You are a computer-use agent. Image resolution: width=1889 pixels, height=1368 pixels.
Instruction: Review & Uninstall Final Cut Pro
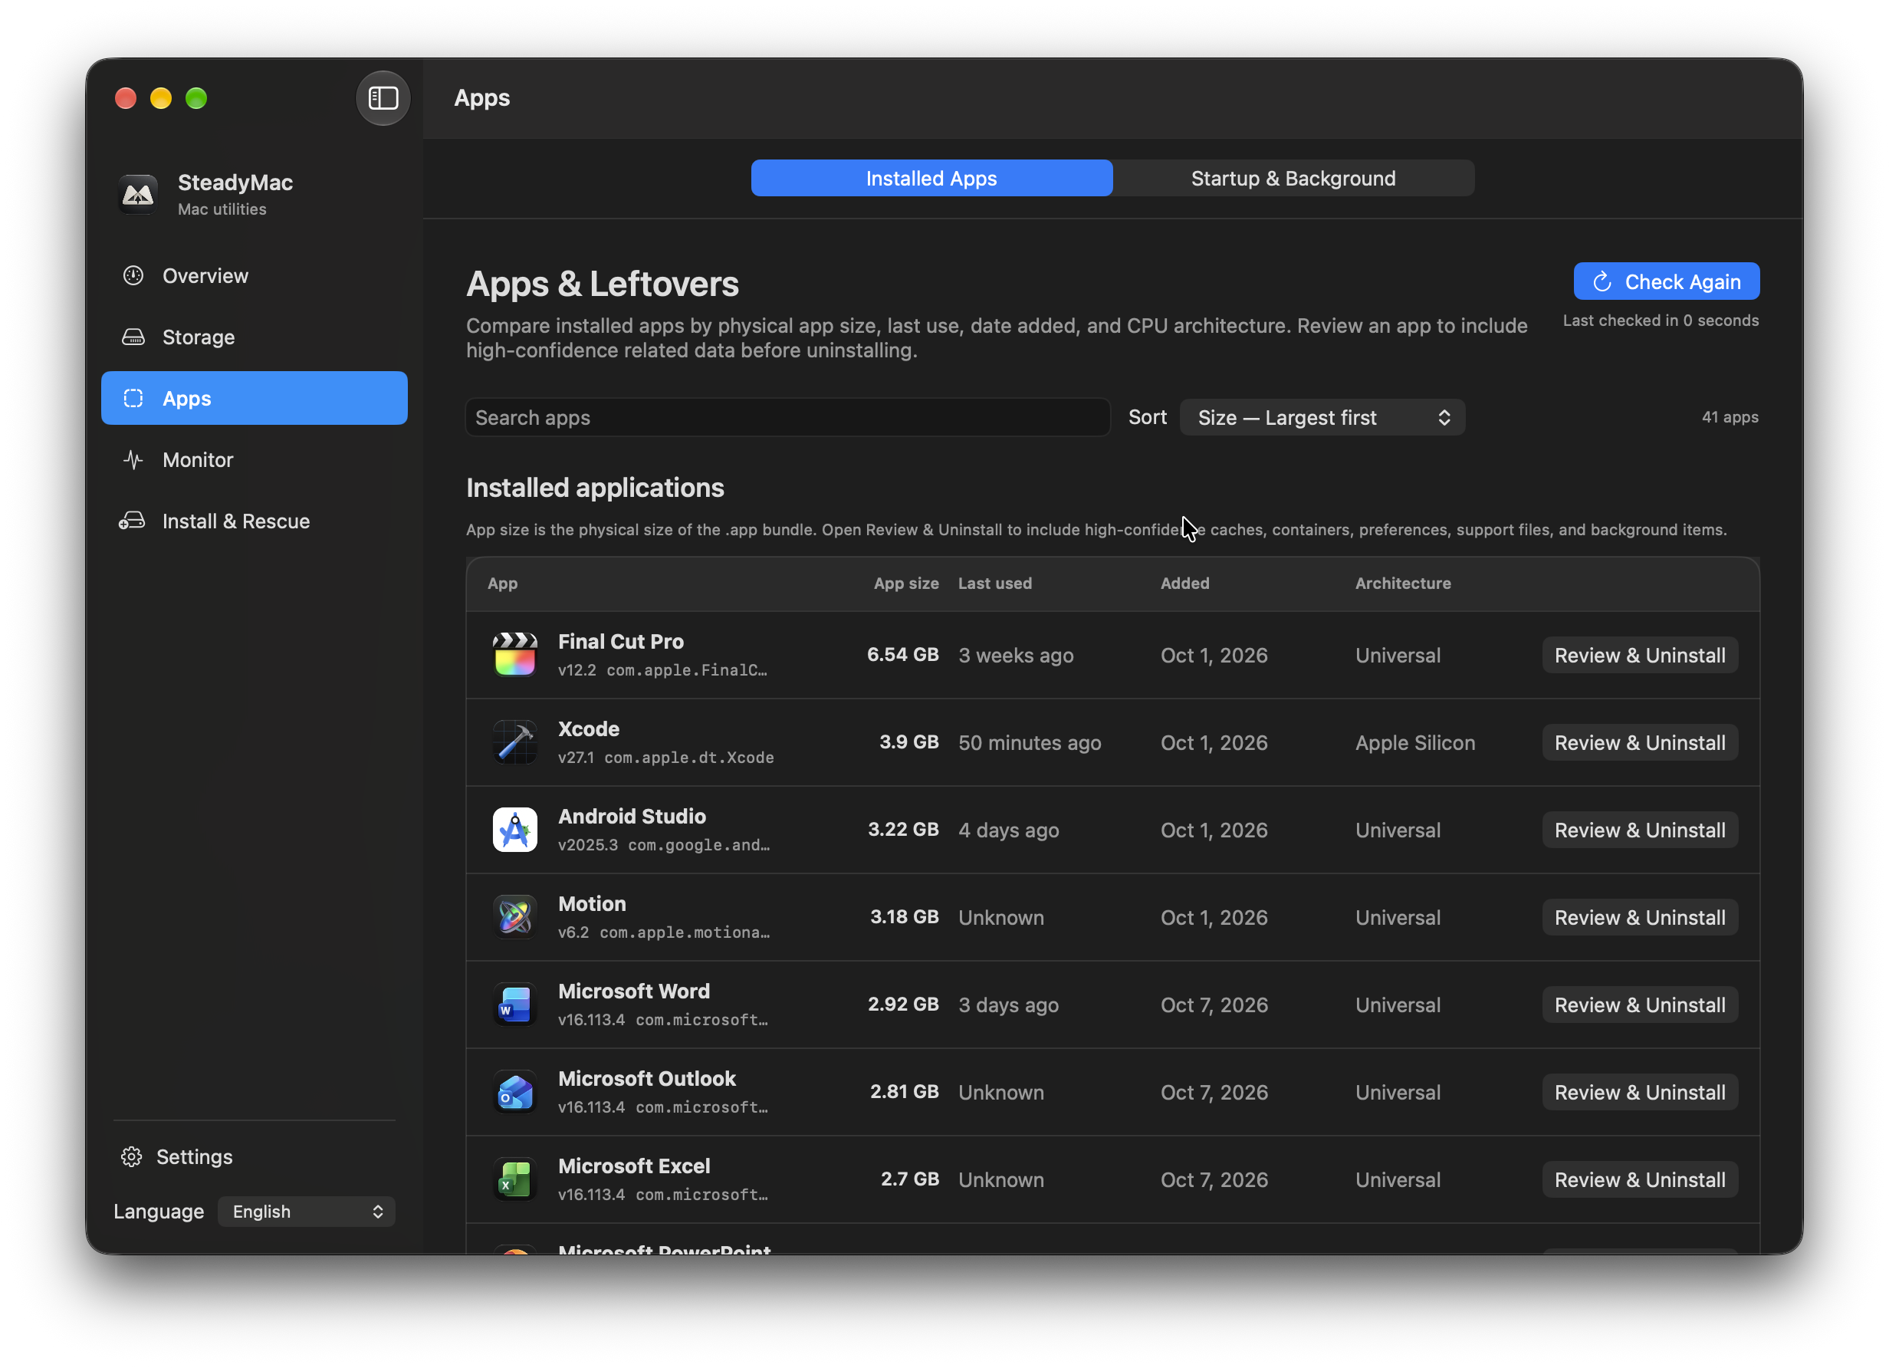click(x=1639, y=656)
